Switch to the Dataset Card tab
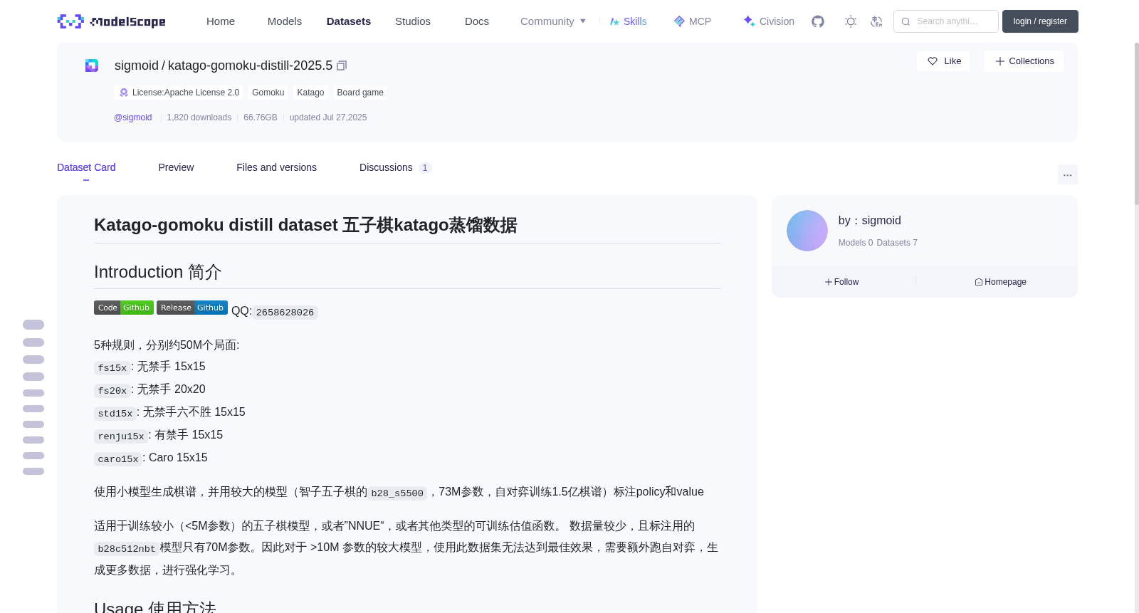1139x613 pixels. pos(86,167)
